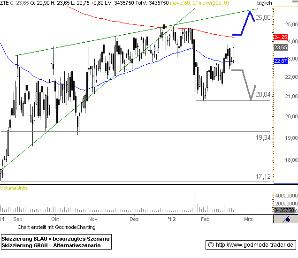The width and height of the screenshot is (298, 258).
Task: Click the 'Skizzierung GRAU = Alternativszenario' legend line
Action: click(51, 245)
